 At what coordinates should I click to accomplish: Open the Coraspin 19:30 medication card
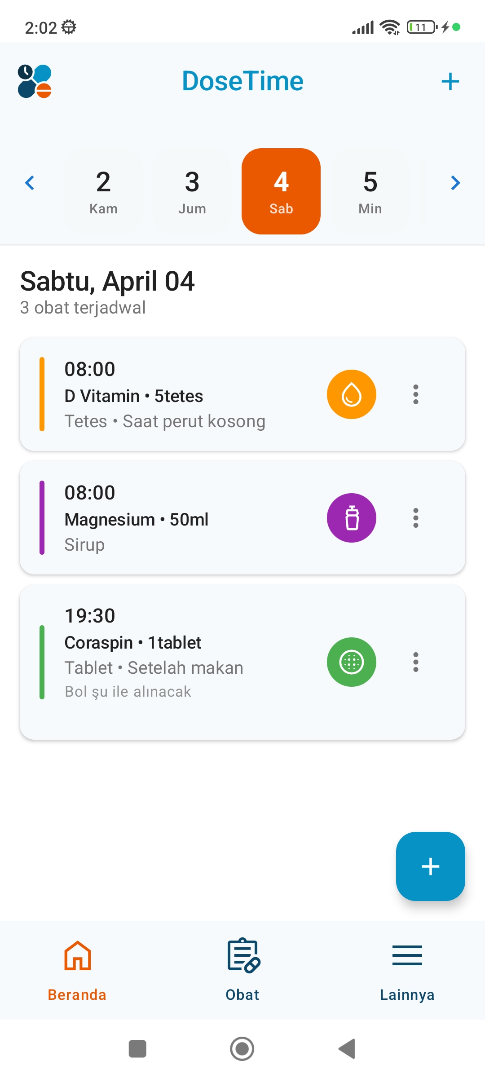coord(180,662)
